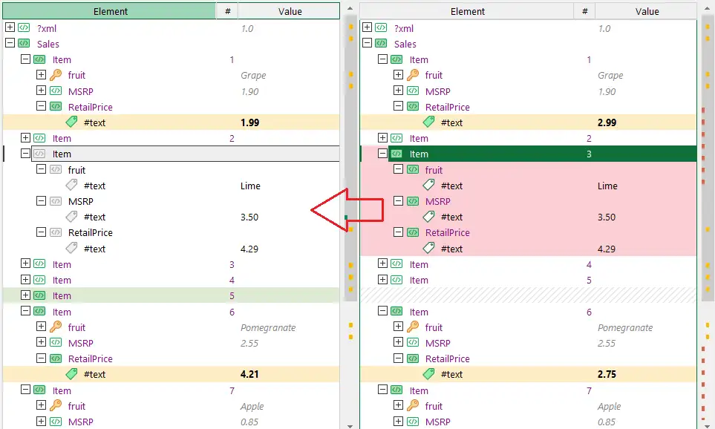
Task: Click element icon of RetailPrice 2.75, right pane
Action: coord(413,358)
